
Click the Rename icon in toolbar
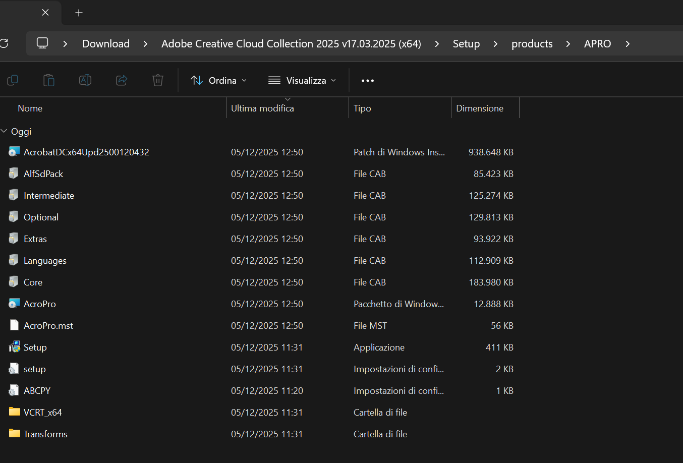click(x=85, y=80)
